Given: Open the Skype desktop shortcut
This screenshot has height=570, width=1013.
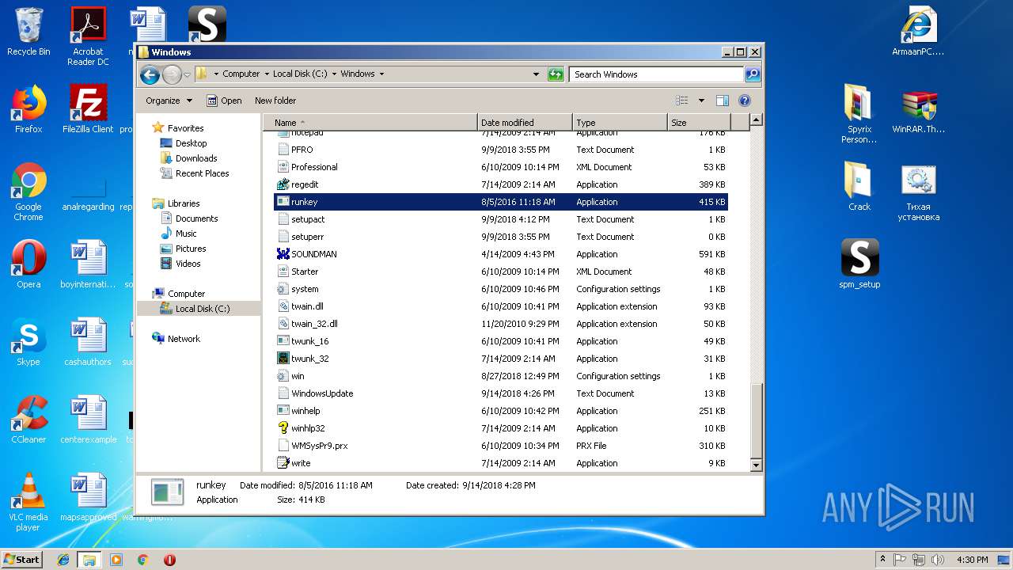Looking at the screenshot, I should coord(28,342).
